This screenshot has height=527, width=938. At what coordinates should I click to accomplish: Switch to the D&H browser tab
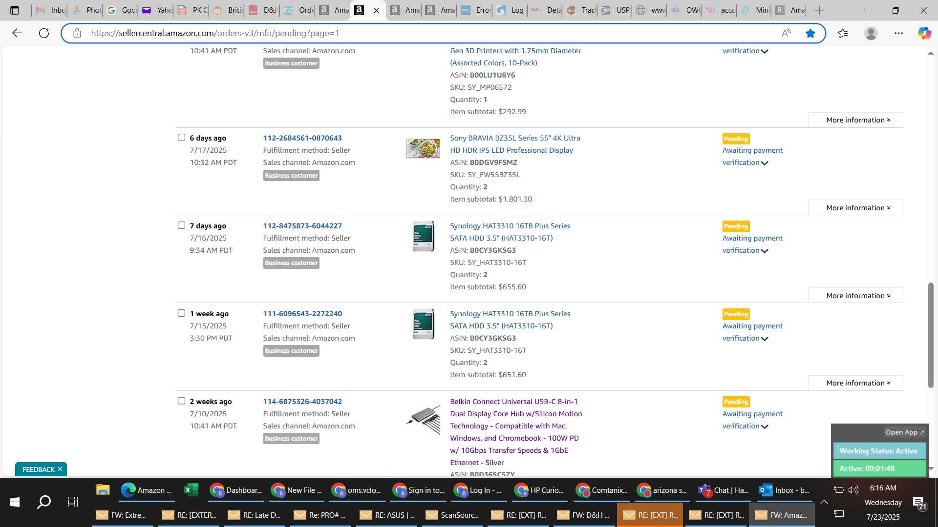pos(263,10)
